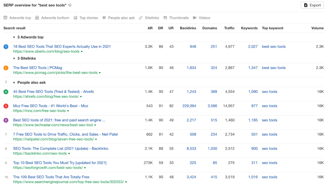Click domains count 3,586 for Moz
Viewport: 327px width, 186px height.
pyautogui.click(x=212, y=106)
